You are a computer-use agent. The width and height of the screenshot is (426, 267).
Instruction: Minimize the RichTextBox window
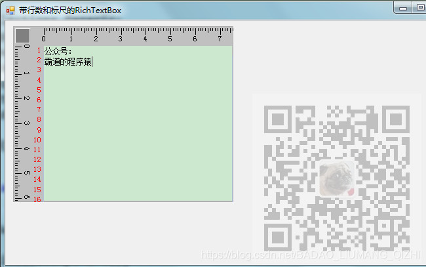click(x=403, y=8)
